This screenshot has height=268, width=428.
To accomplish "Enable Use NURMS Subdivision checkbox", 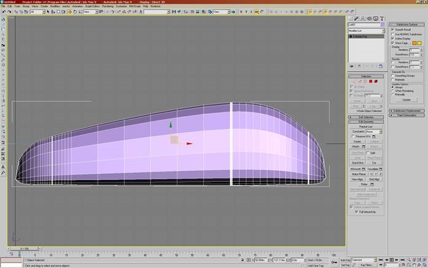I will click(393, 34).
